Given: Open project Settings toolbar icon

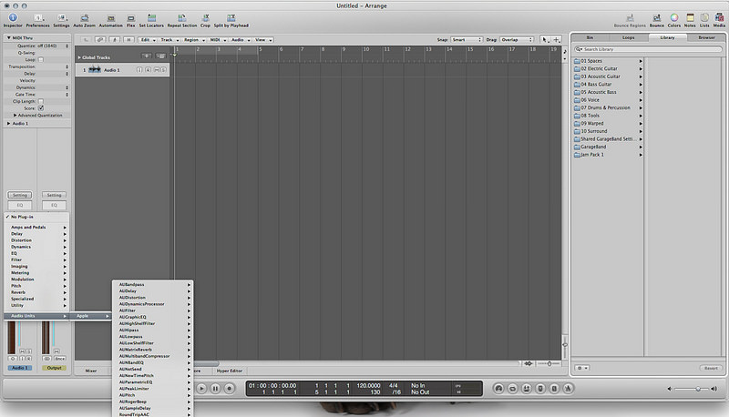Looking at the screenshot, I should pyautogui.click(x=61, y=18).
